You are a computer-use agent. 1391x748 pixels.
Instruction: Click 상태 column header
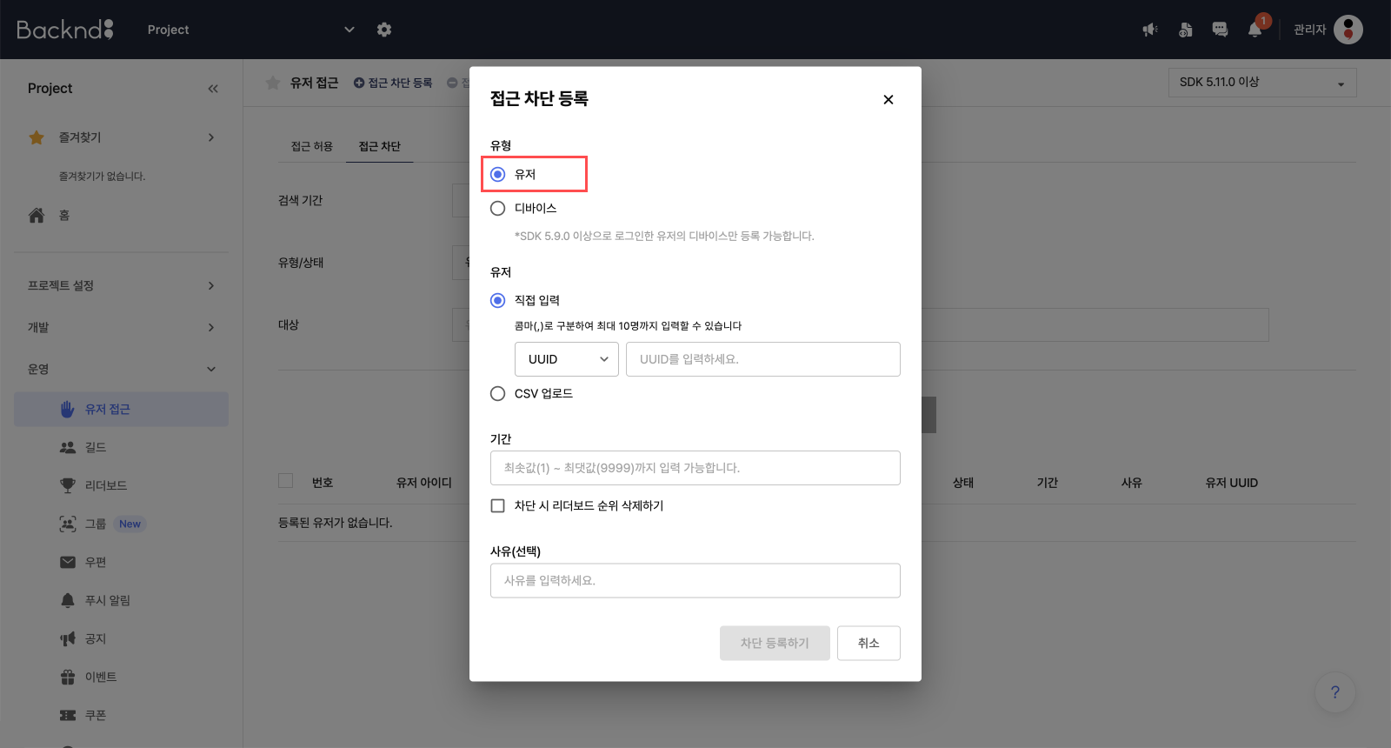click(963, 483)
